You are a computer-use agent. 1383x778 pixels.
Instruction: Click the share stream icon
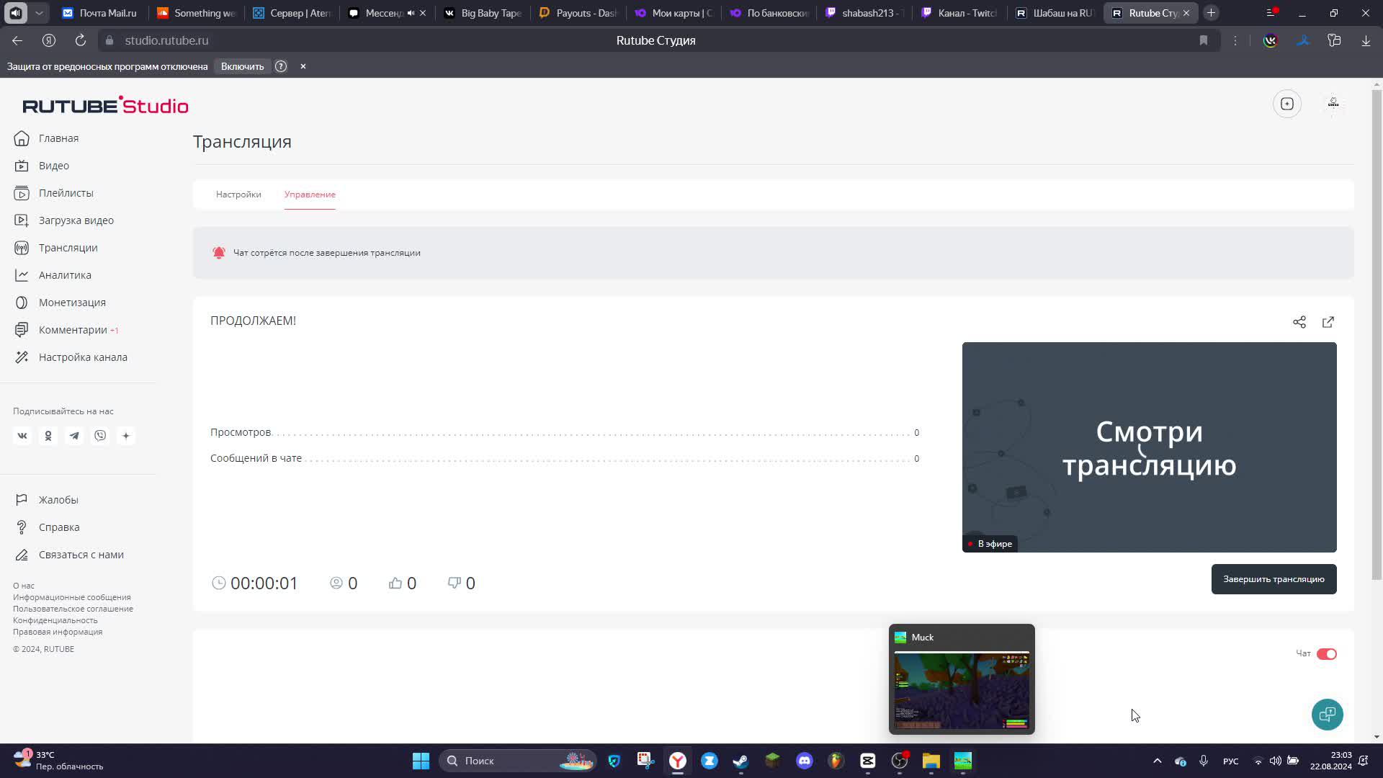[x=1299, y=322]
